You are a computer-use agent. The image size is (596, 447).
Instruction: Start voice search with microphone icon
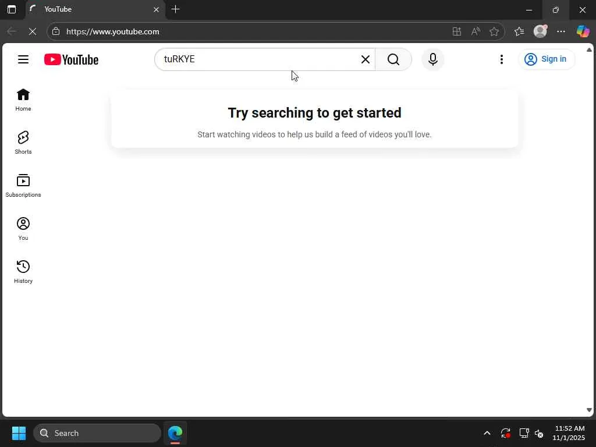coord(432,59)
